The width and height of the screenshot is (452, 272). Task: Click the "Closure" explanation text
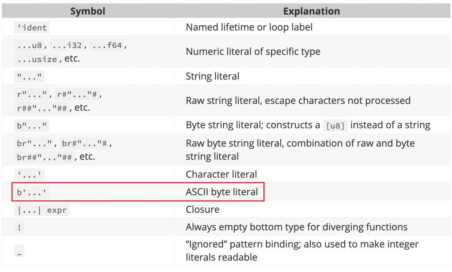[203, 210]
